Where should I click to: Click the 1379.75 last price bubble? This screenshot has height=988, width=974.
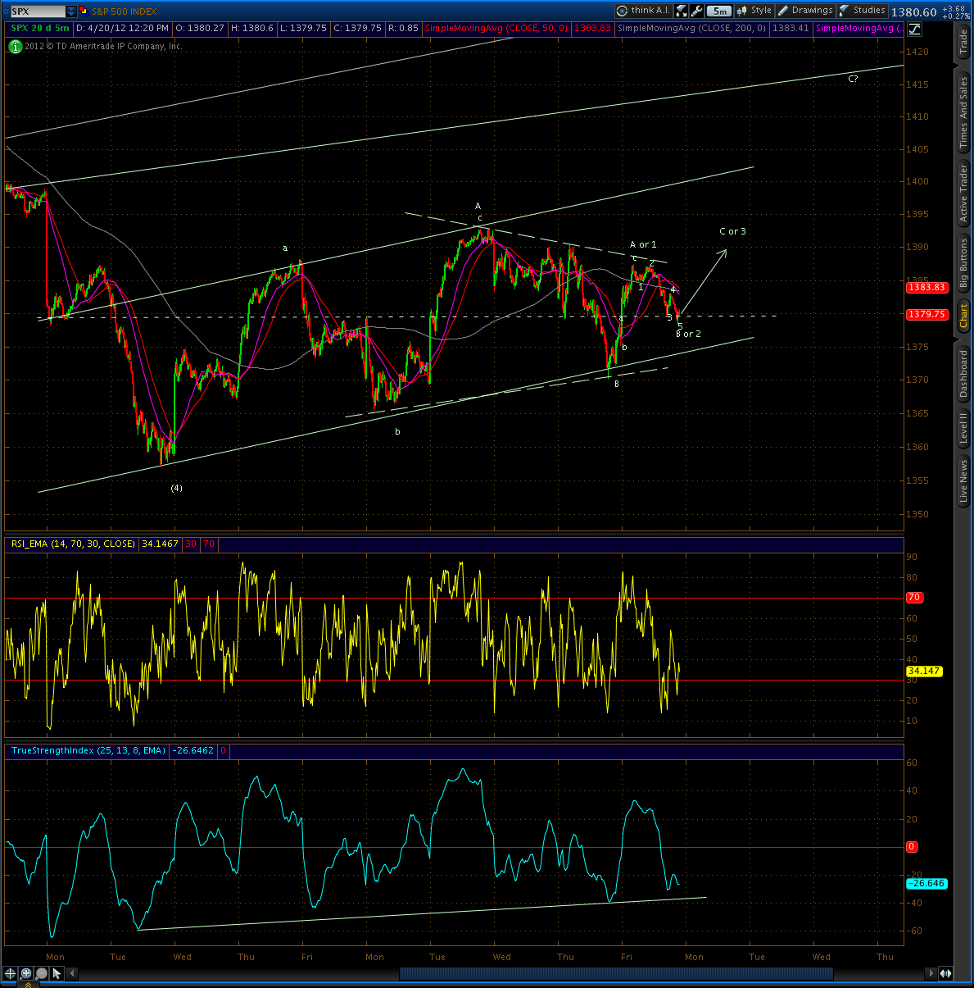(927, 314)
